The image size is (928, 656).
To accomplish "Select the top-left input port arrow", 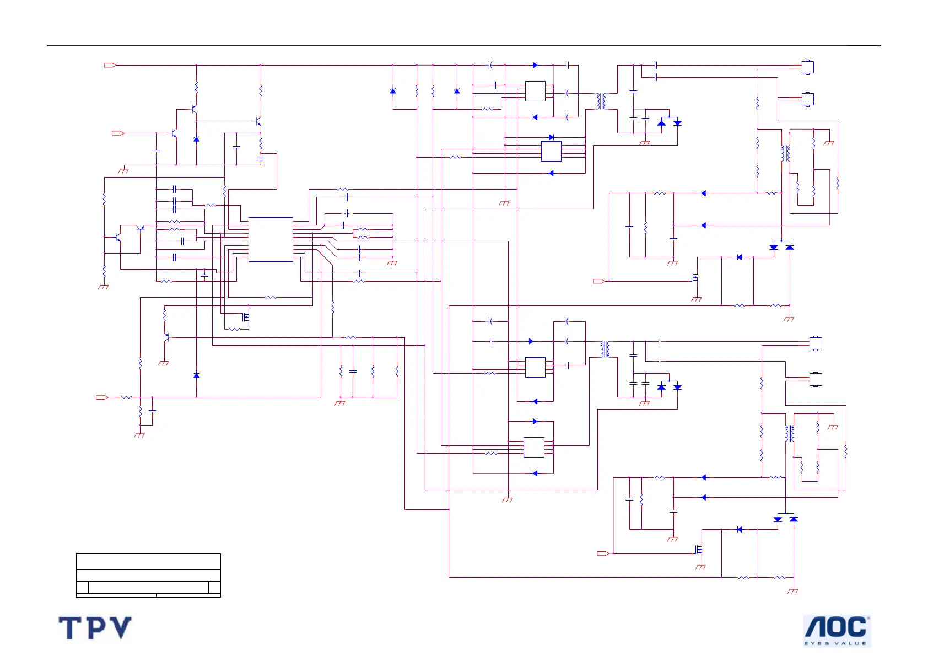I will [x=110, y=65].
